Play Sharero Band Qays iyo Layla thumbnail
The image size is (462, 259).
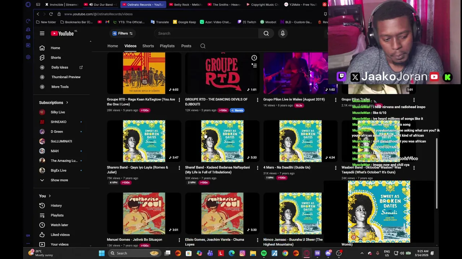[x=144, y=141]
